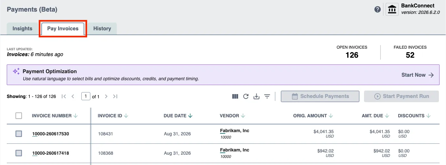
Task: Click the Open Invoices count 126
Action: point(352,55)
